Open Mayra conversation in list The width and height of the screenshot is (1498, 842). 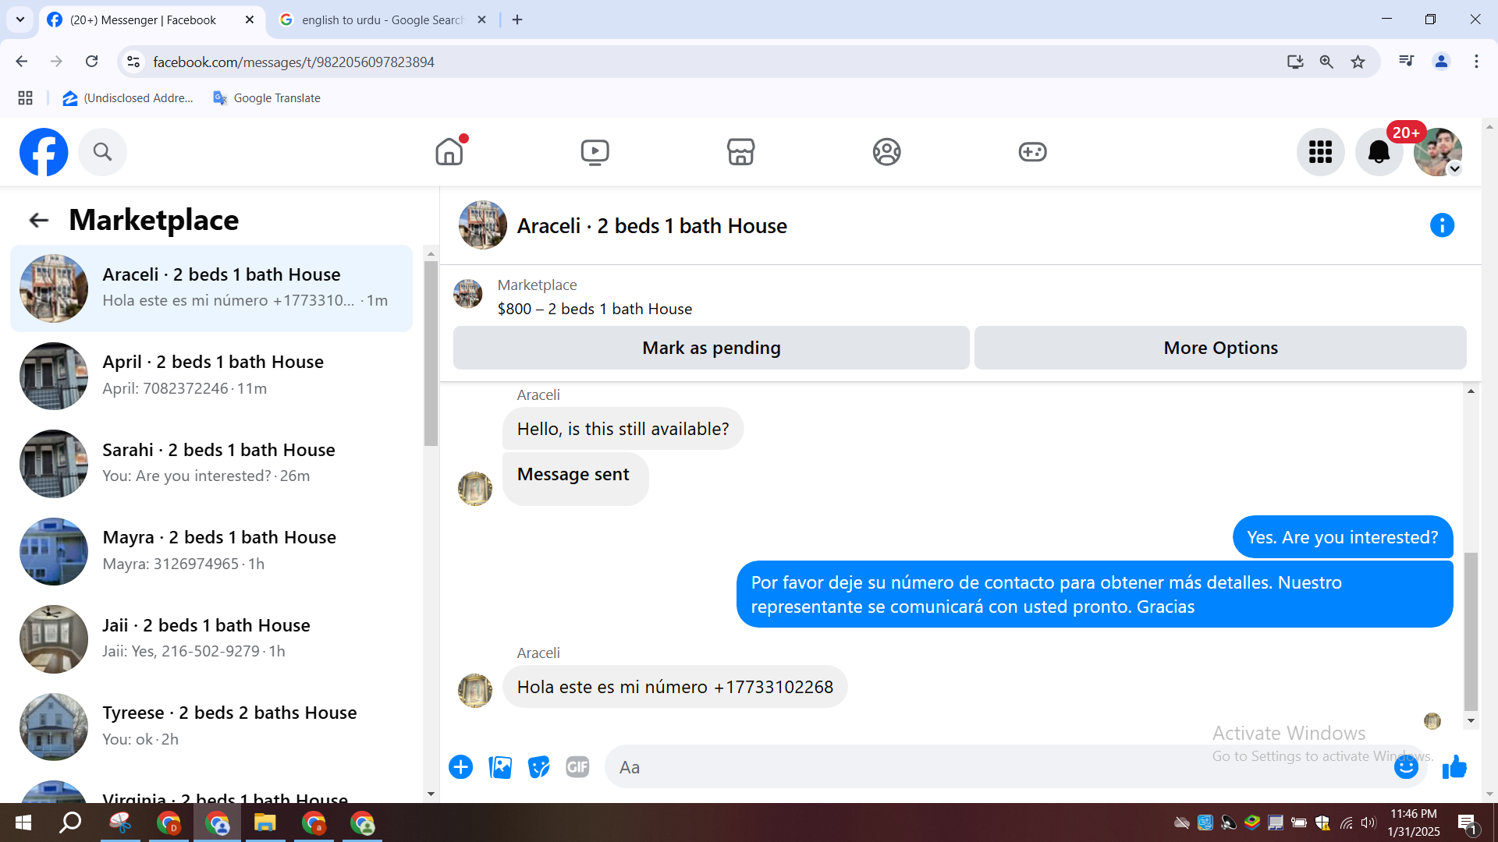[x=211, y=551]
